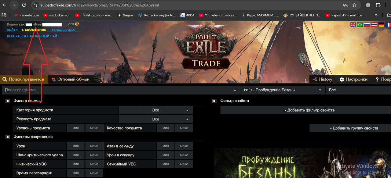Click Атак в секунду макс field
The height and width of the screenshot is (178, 391).
coord(184,146)
